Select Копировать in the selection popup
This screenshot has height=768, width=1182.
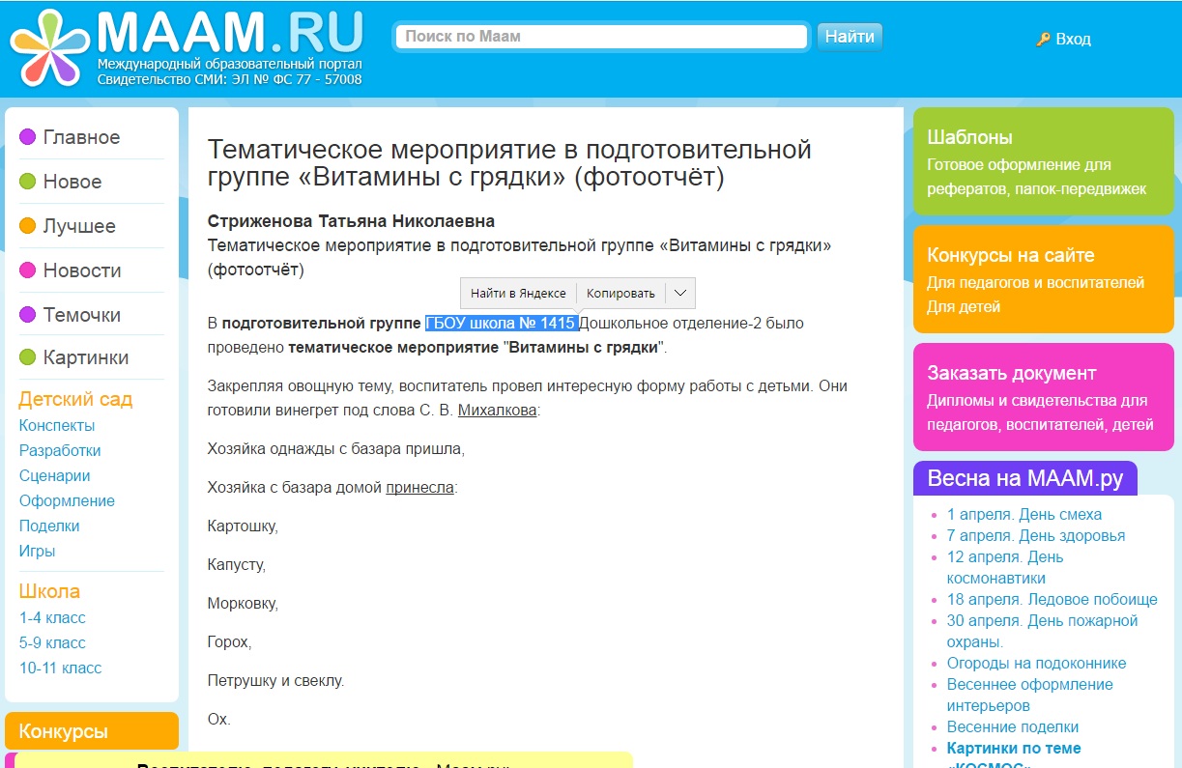click(620, 293)
